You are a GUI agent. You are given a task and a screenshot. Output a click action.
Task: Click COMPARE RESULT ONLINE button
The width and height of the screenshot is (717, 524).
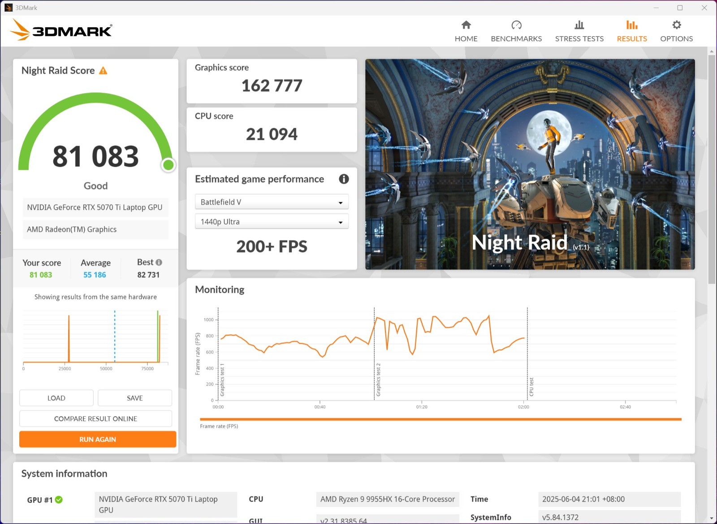click(95, 419)
